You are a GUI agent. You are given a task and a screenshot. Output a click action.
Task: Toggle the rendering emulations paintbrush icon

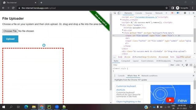(x=187, y=65)
